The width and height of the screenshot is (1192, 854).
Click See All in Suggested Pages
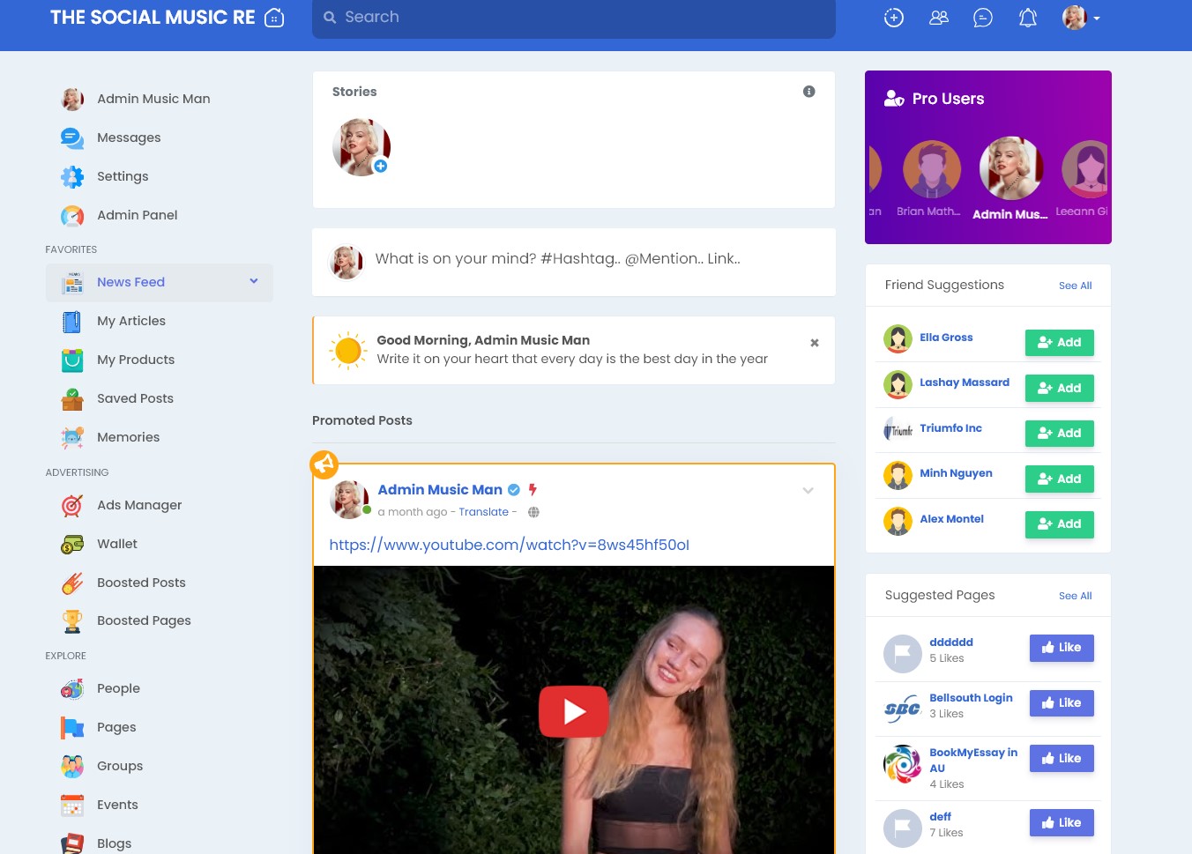point(1075,596)
